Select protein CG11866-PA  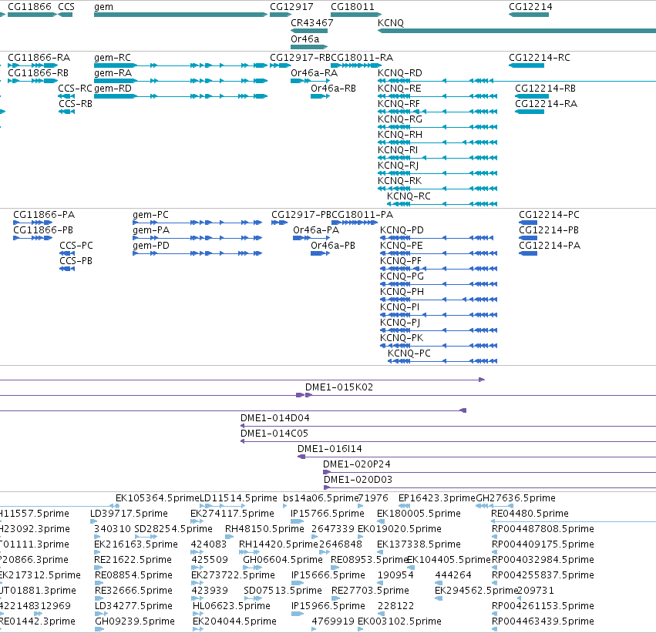pyautogui.click(x=32, y=223)
